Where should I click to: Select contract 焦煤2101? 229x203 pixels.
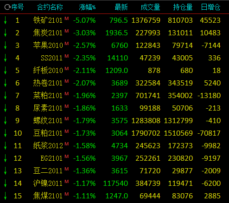48,196
